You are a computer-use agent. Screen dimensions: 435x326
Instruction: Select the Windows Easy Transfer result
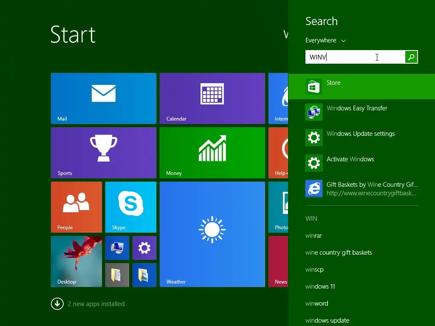pyautogui.click(x=362, y=112)
